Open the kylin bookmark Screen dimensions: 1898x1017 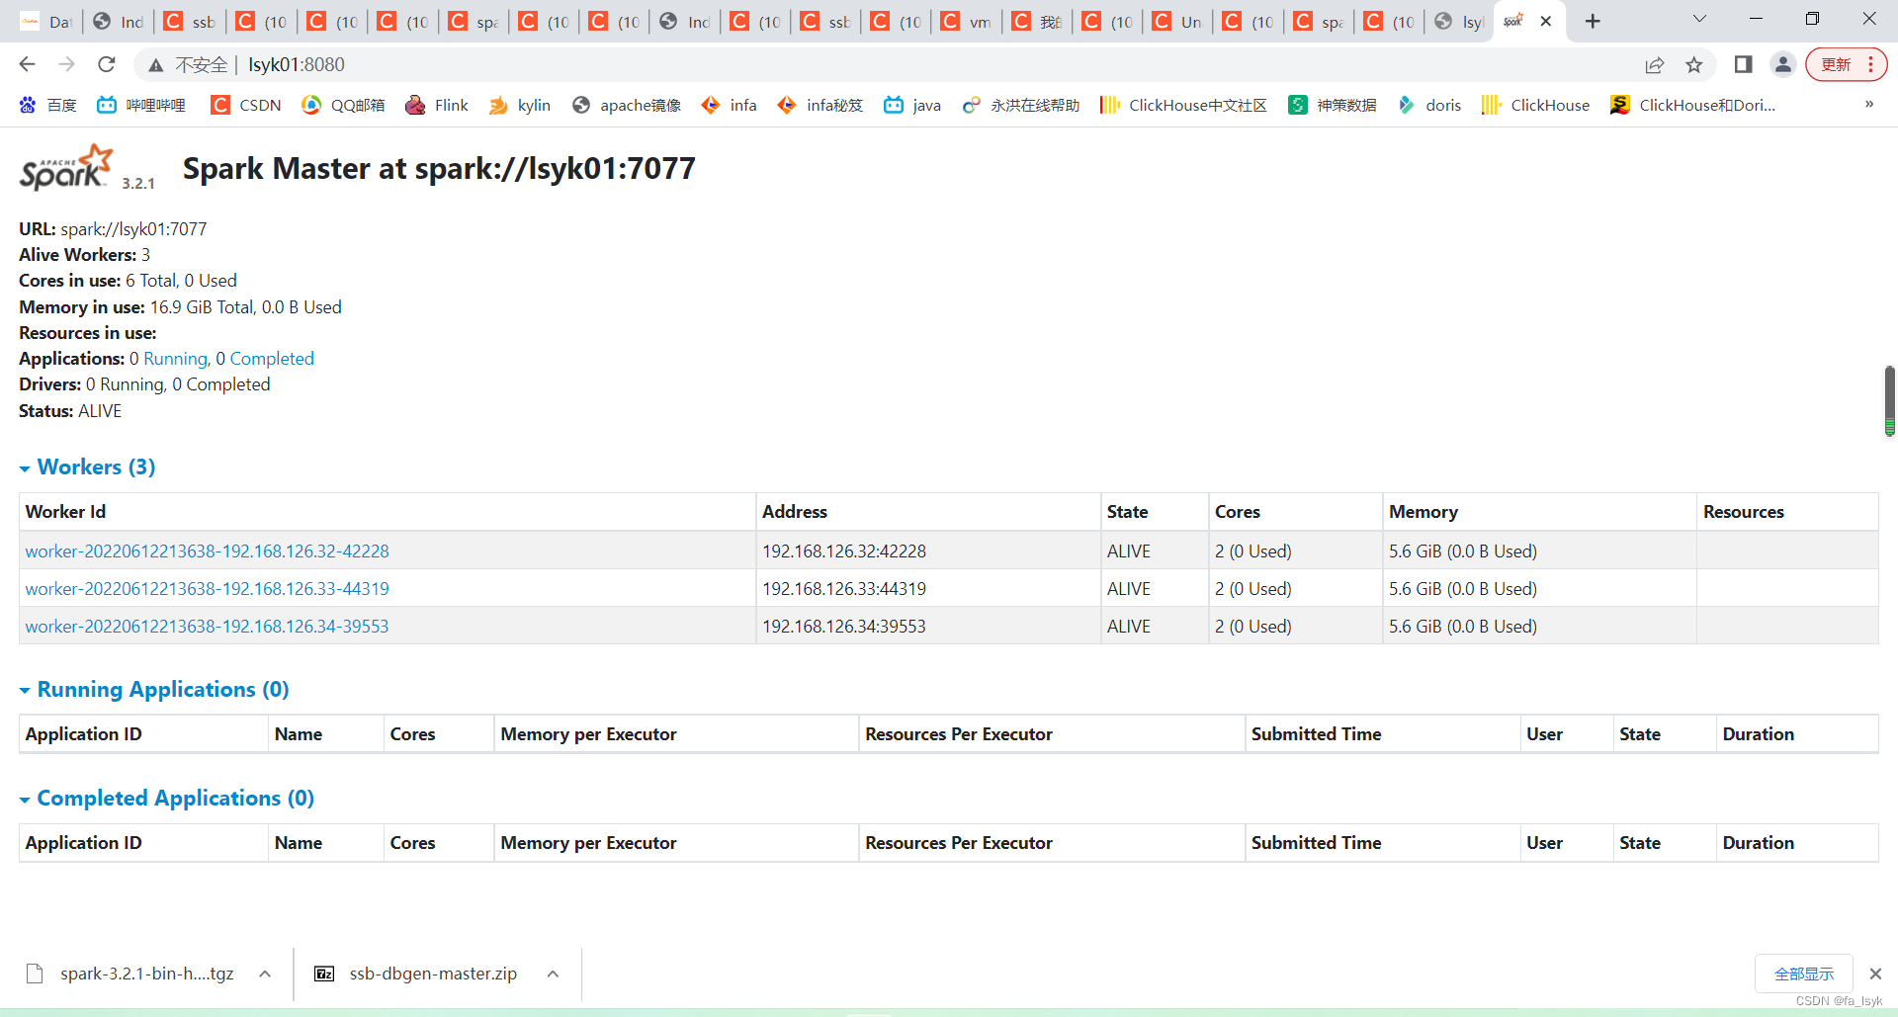520,105
